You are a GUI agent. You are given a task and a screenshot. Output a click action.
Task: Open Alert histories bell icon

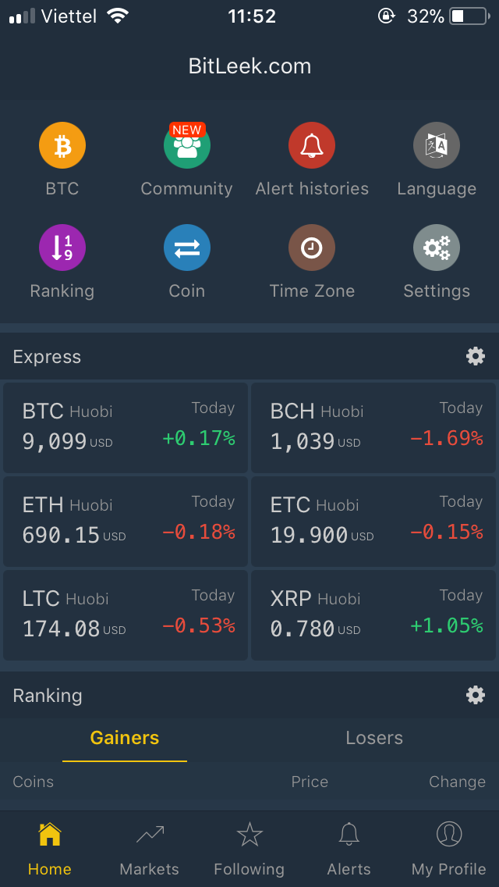click(312, 146)
